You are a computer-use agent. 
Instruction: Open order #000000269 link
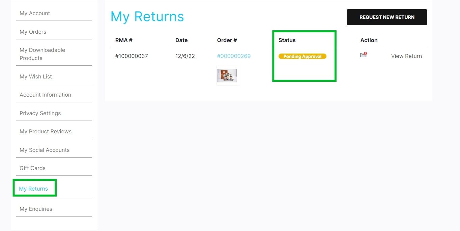pos(234,56)
